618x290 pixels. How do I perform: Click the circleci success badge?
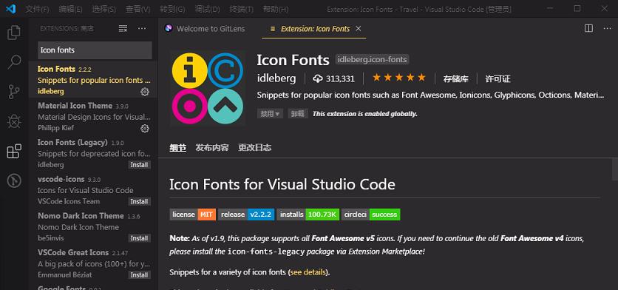click(371, 215)
